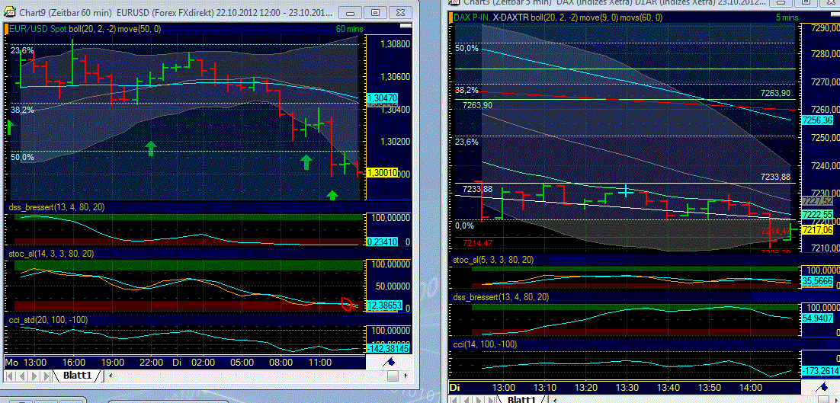840x403 pixels.
Task: Click the Chart9 window title bar icon
Action: tap(10, 11)
